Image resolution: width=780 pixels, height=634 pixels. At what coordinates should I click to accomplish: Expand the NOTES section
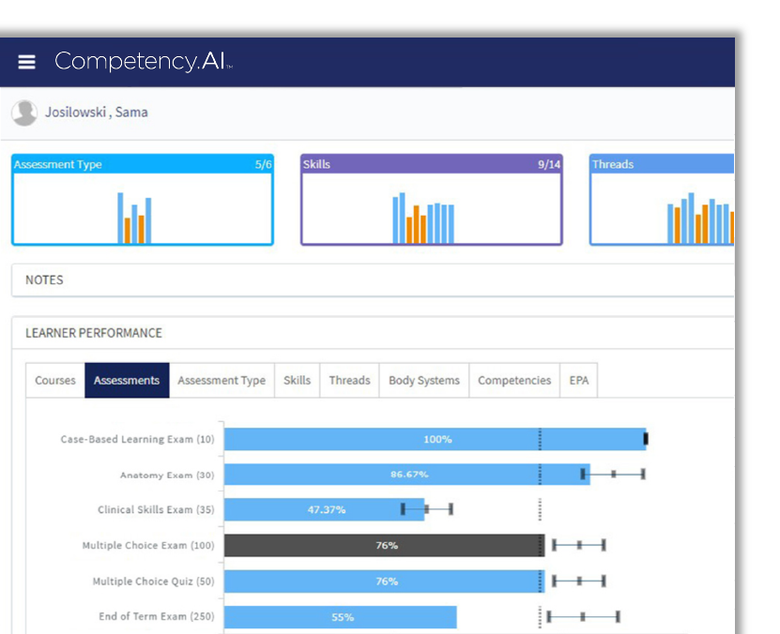pyautogui.click(x=47, y=280)
